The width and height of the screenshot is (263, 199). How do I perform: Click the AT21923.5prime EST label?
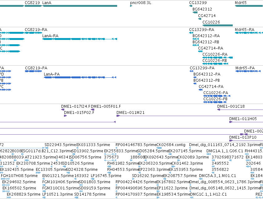[x=40, y=157]
